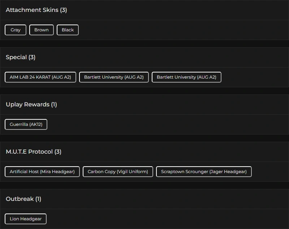Select the Guerrilla (AK12) reward
Image resolution: width=289 pixels, height=229 pixels.
click(26, 124)
